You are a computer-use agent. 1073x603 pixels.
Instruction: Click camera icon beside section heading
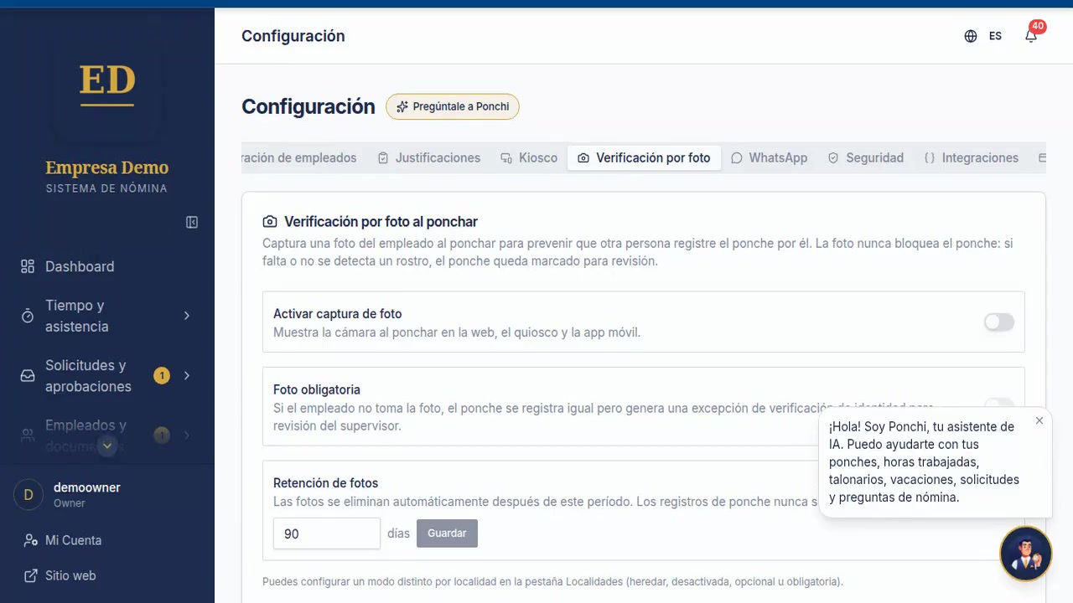[x=270, y=222]
